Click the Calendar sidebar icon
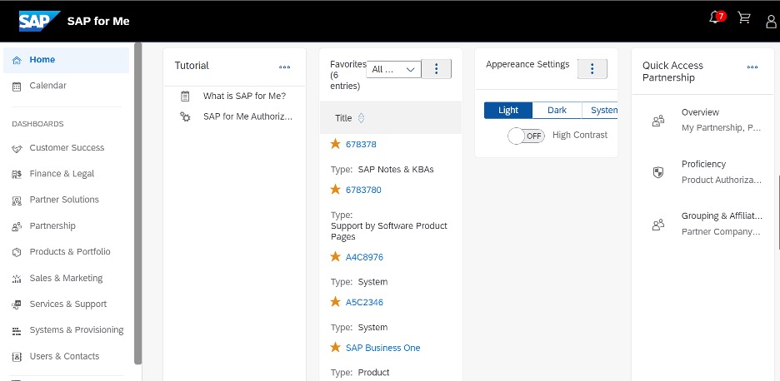Viewport: 780px width, 381px height. (17, 87)
